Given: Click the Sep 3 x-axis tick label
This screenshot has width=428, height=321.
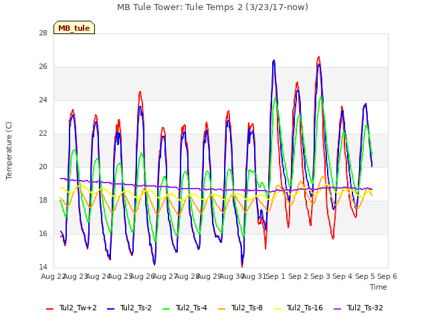Looking at the screenshot, I should [x=320, y=276].
